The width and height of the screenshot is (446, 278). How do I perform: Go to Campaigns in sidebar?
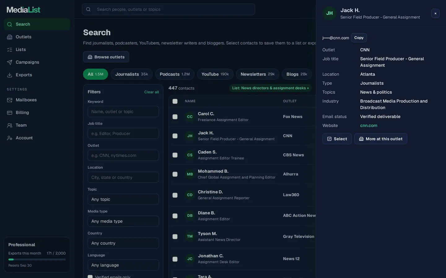coord(37,62)
